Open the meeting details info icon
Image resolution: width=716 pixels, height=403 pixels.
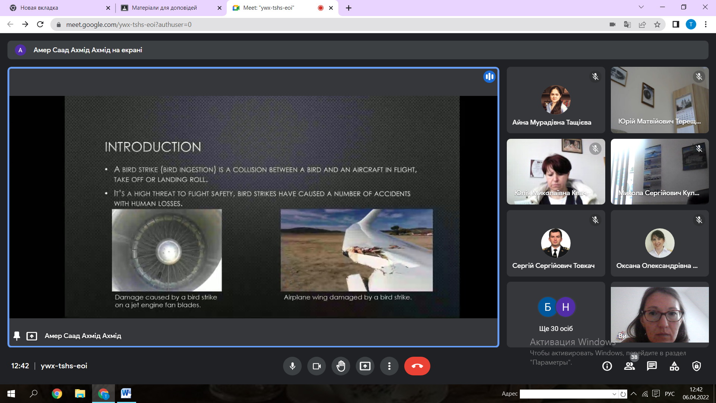[607, 366]
